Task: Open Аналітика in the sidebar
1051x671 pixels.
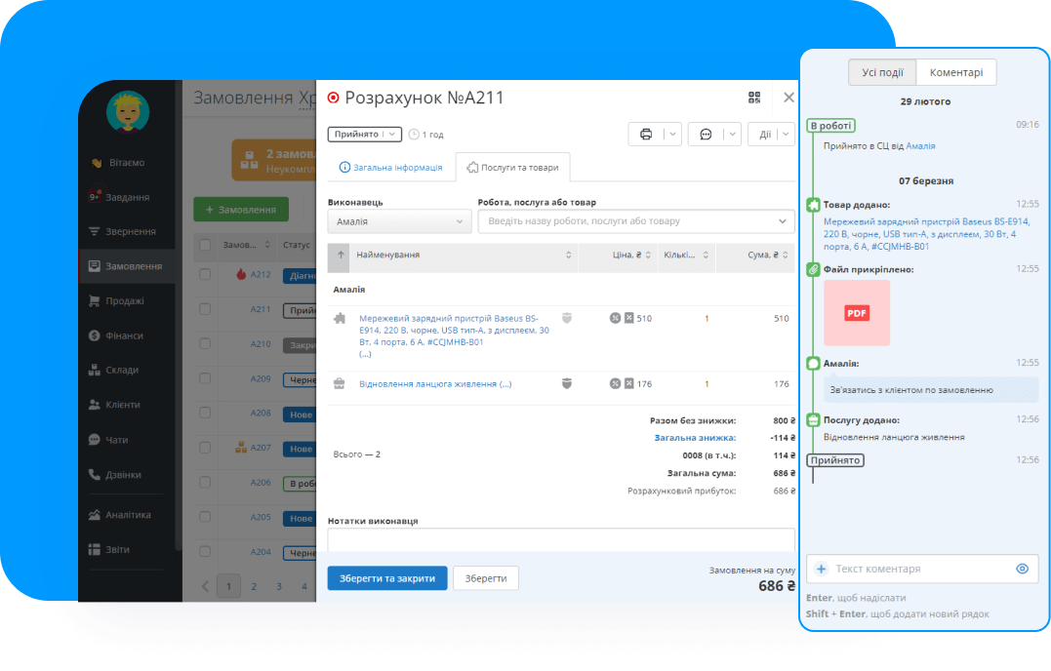Action: coord(128,515)
